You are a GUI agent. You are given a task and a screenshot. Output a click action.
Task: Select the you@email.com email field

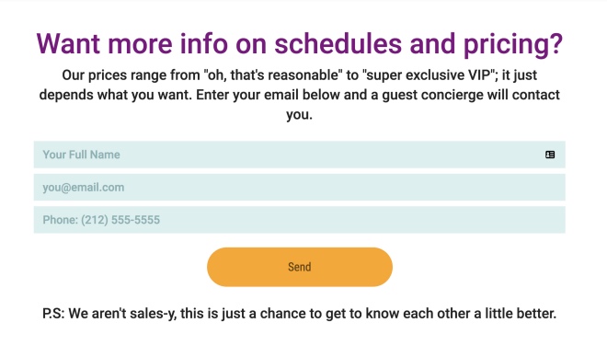tap(299, 188)
